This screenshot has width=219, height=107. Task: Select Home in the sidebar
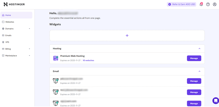tap(16, 15)
